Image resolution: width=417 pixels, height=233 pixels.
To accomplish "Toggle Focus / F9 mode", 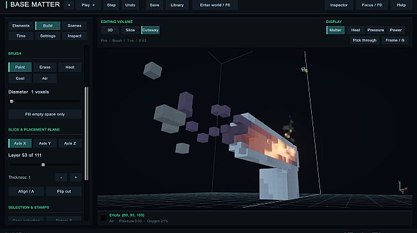I will [372, 5].
